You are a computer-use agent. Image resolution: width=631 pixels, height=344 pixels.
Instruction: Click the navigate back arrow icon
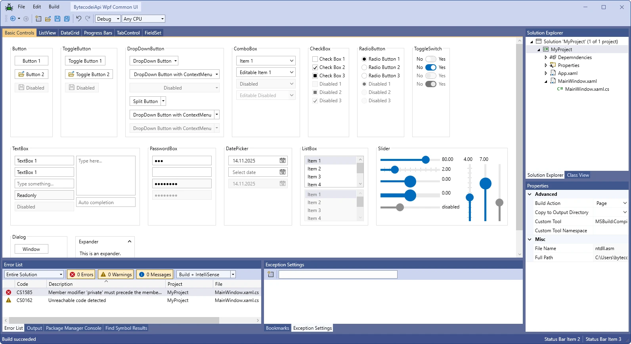[13, 19]
